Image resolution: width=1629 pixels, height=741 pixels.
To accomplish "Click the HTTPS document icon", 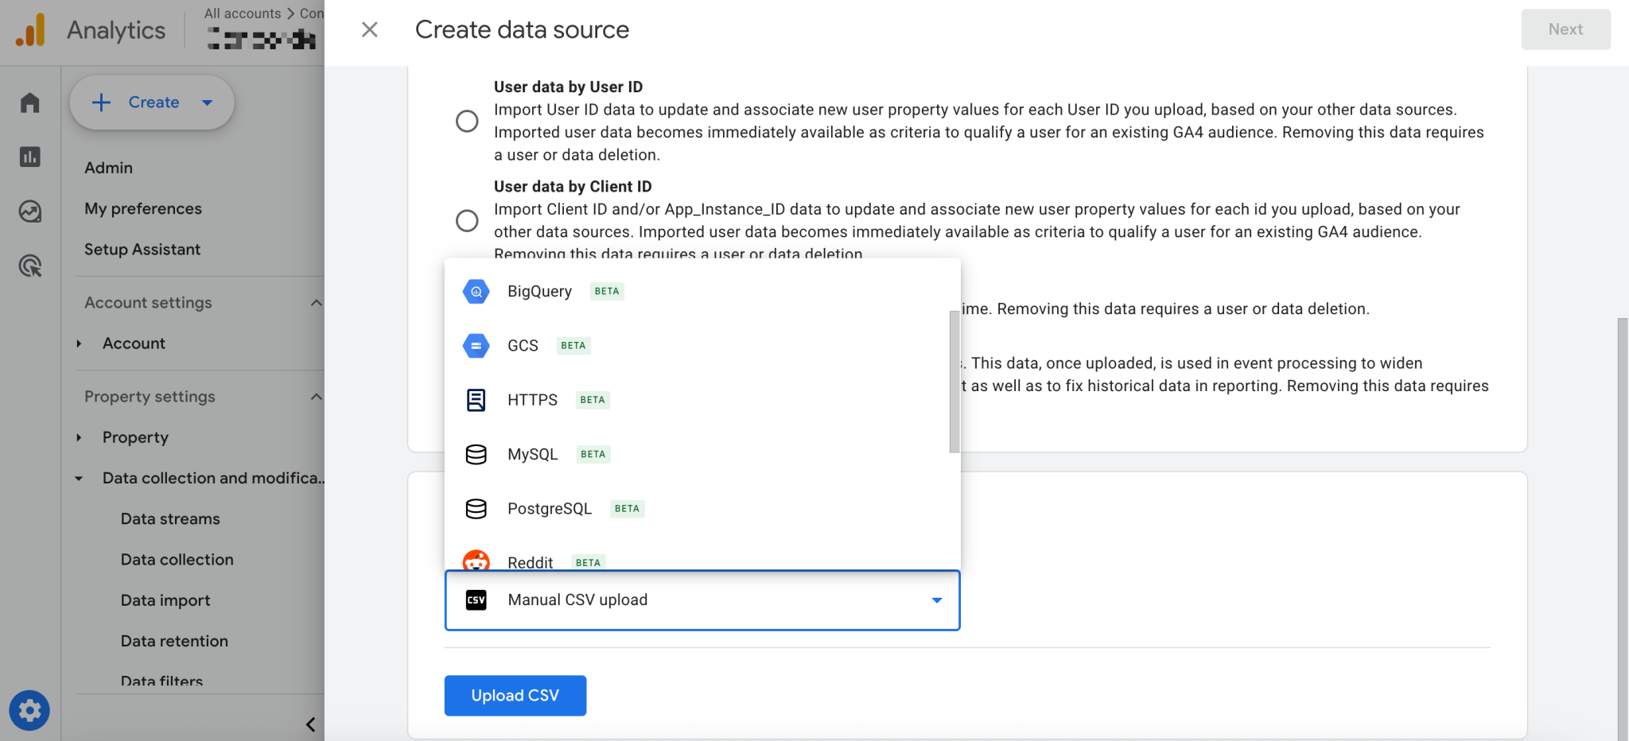I will click(476, 400).
